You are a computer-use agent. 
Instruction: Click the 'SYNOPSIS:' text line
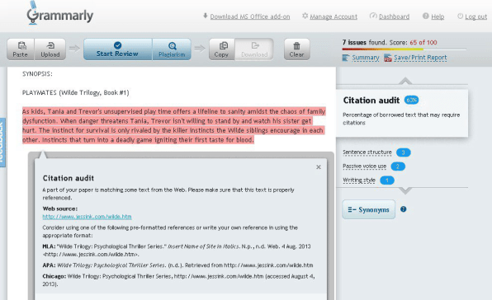pyautogui.click(x=37, y=74)
